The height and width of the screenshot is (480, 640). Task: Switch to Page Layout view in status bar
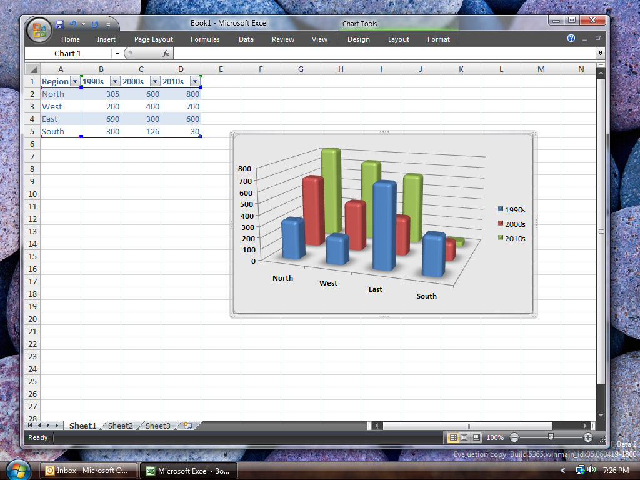click(x=464, y=437)
